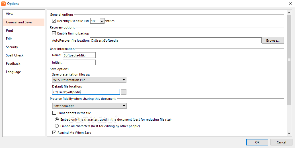Disable Enable timing backup checkbox

point(54,33)
